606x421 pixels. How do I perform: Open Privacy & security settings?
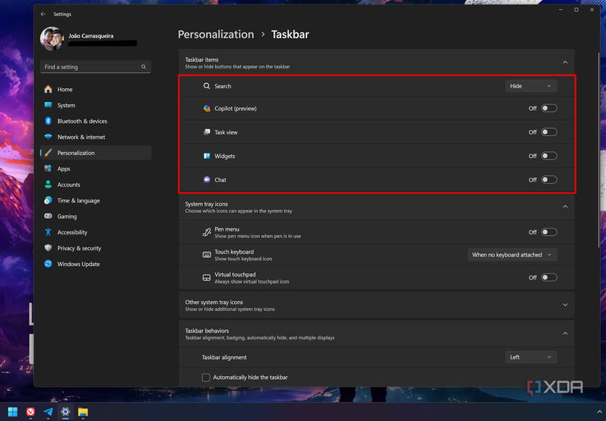pos(95,248)
